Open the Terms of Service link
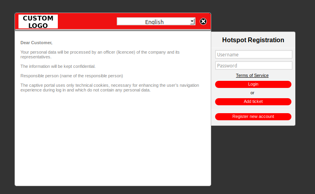 click(x=252, y=75)
